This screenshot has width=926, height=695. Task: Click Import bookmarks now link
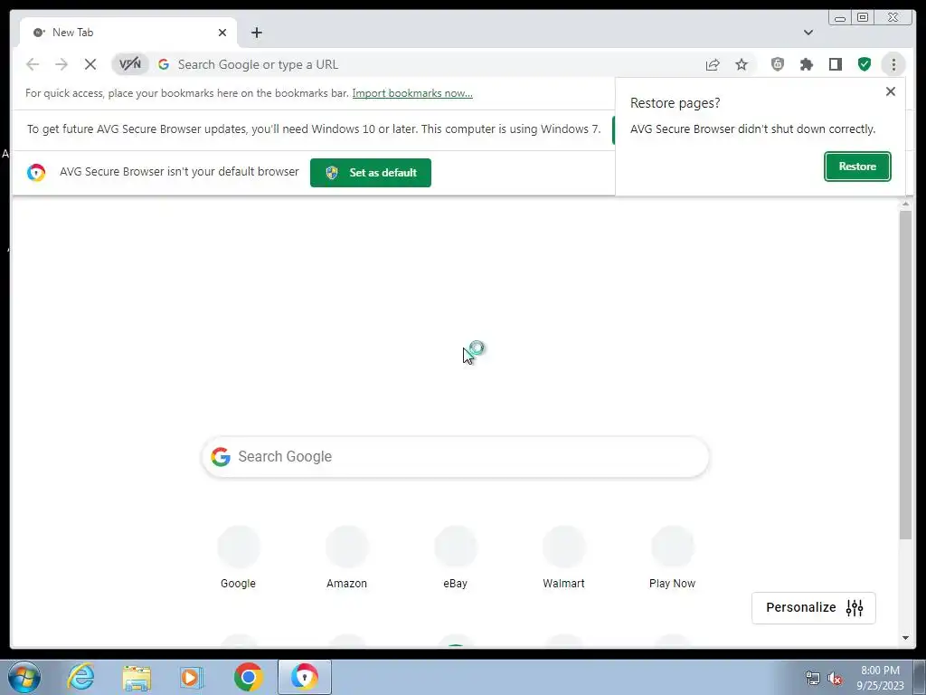[412, 93]
